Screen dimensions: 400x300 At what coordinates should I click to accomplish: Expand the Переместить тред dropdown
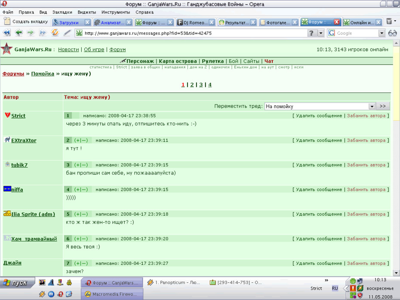[372, 106]
